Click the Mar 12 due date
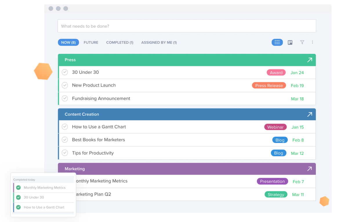 click(x=297, y=153)
